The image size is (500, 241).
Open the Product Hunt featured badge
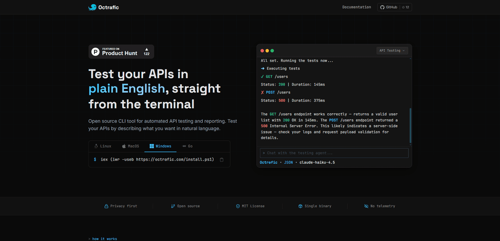[121, 51]
